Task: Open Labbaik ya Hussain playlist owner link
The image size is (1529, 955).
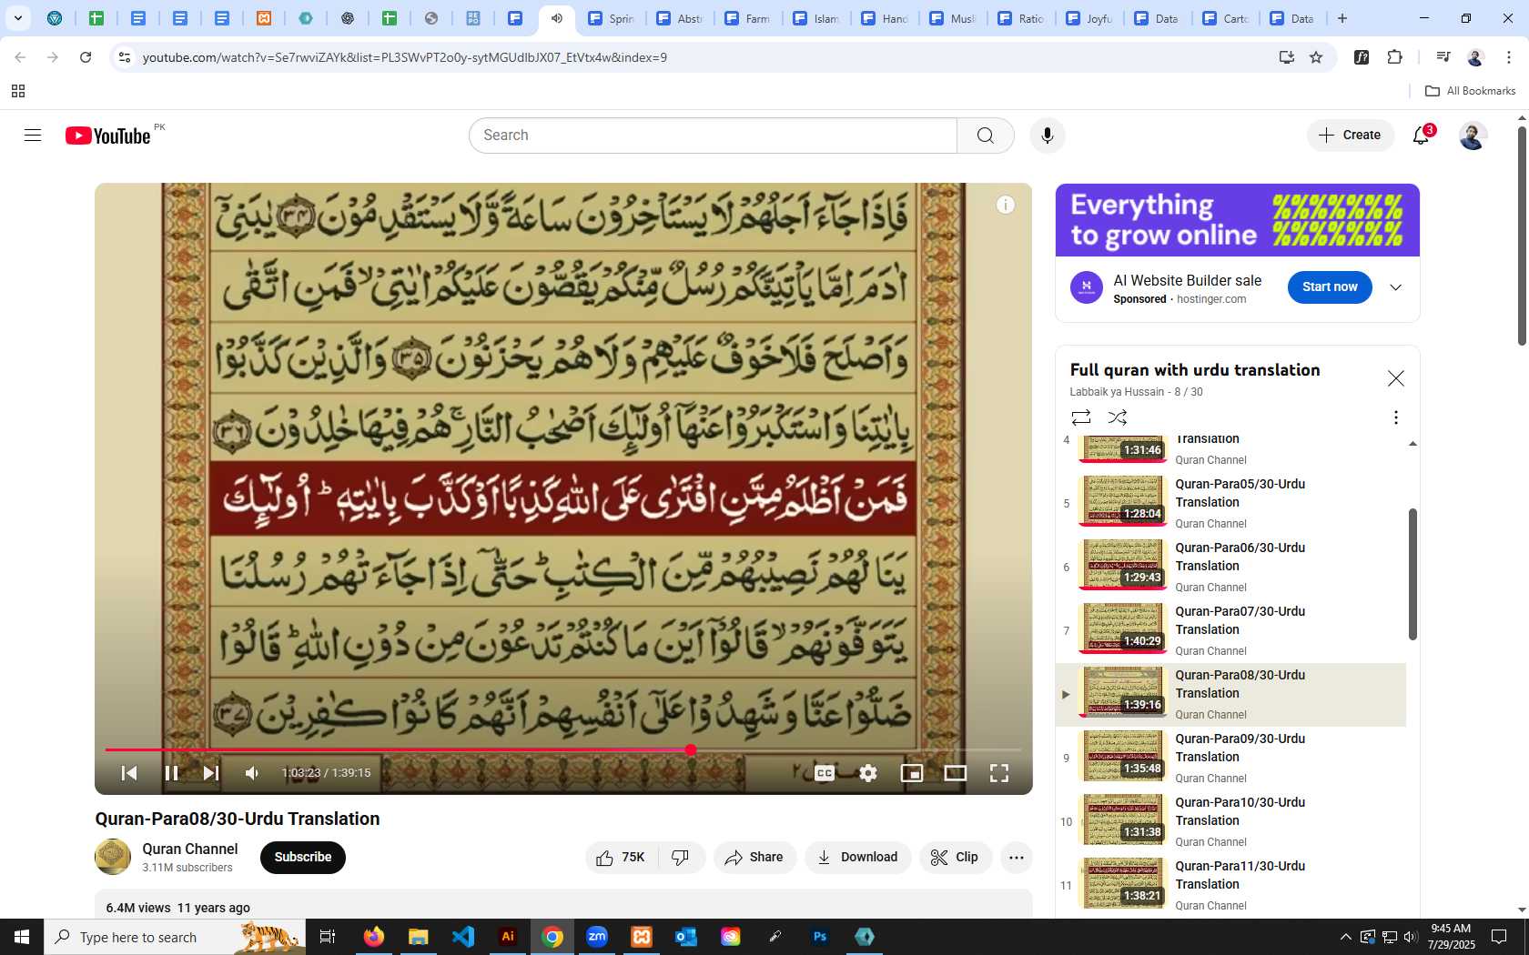Action: pos(1117,392)
